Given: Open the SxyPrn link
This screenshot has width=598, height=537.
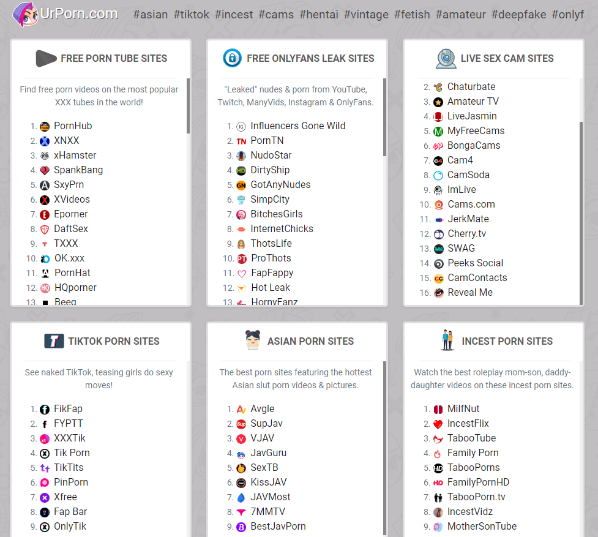Looking at the screenshot, I should click(69, 184).
